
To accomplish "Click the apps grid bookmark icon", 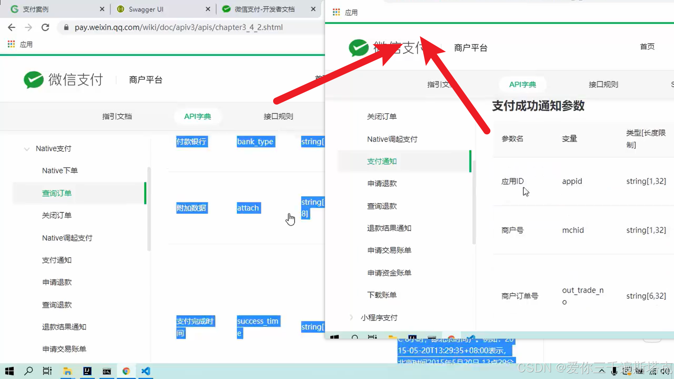I will pyautogui.click(x=11, y=44).
